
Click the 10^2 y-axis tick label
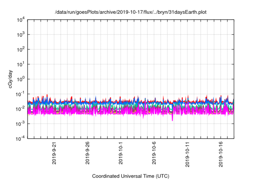[x=20, y=49]
